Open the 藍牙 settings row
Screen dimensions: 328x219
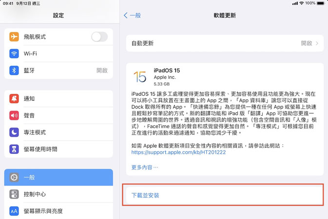[x=58, y=71]
